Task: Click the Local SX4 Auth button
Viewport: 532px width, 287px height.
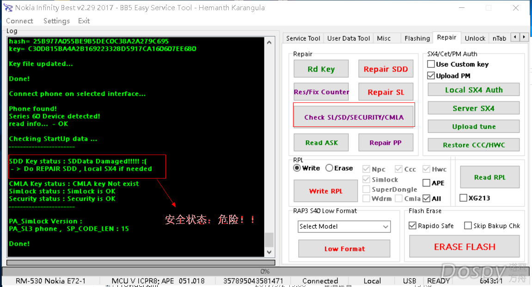Action: pos(474,90)
